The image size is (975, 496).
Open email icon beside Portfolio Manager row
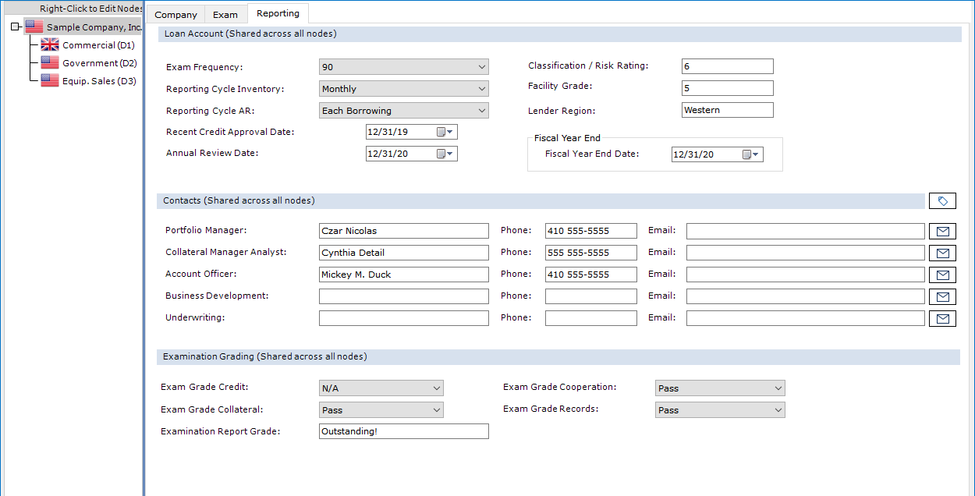tap(942, 231)
